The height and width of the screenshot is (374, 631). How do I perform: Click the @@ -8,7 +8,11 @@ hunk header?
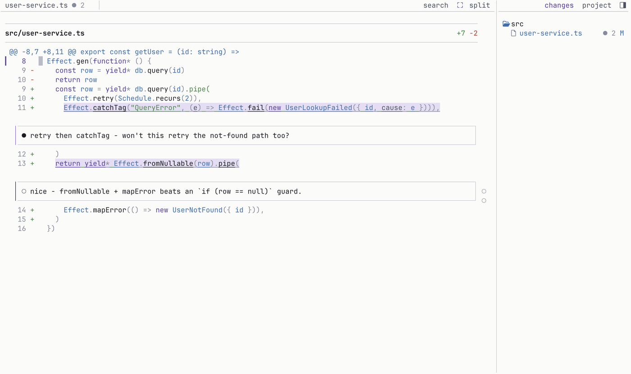click(x=124, y=52)
